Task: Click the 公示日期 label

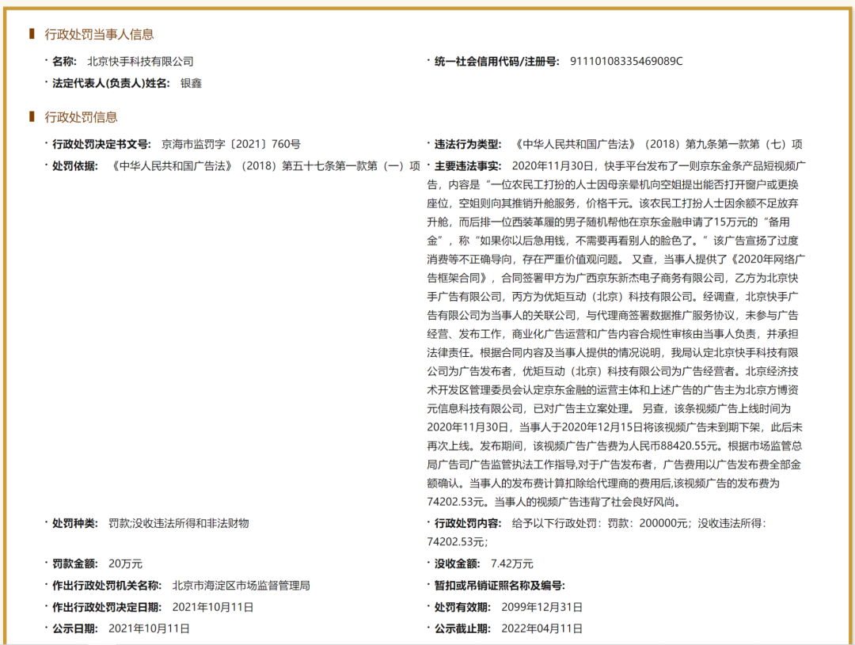Action: click(x=74, y=628)
